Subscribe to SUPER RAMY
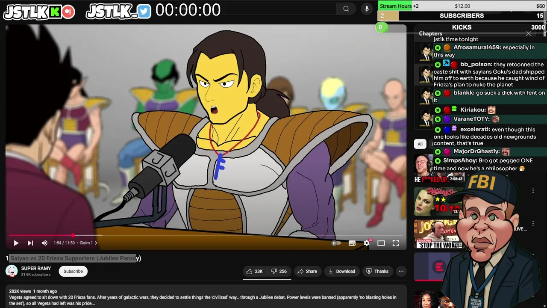 click(73, 271)
